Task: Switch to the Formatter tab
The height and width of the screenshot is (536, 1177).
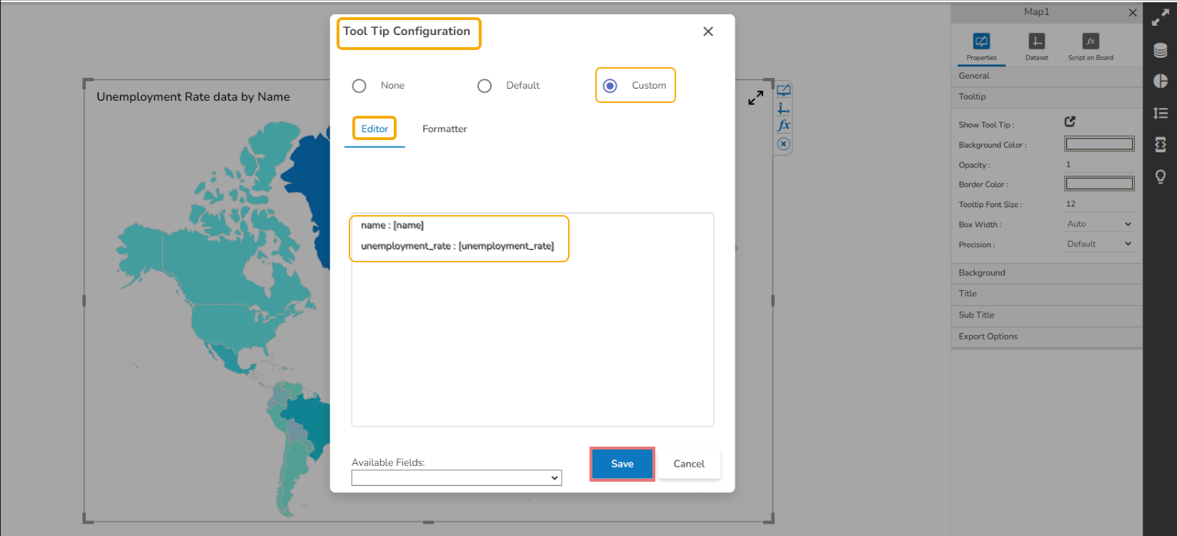Action: [x=445, y=129]
